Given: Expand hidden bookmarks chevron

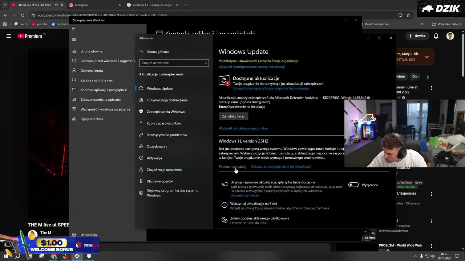Looking at the screenshot, I should (422, 24).
